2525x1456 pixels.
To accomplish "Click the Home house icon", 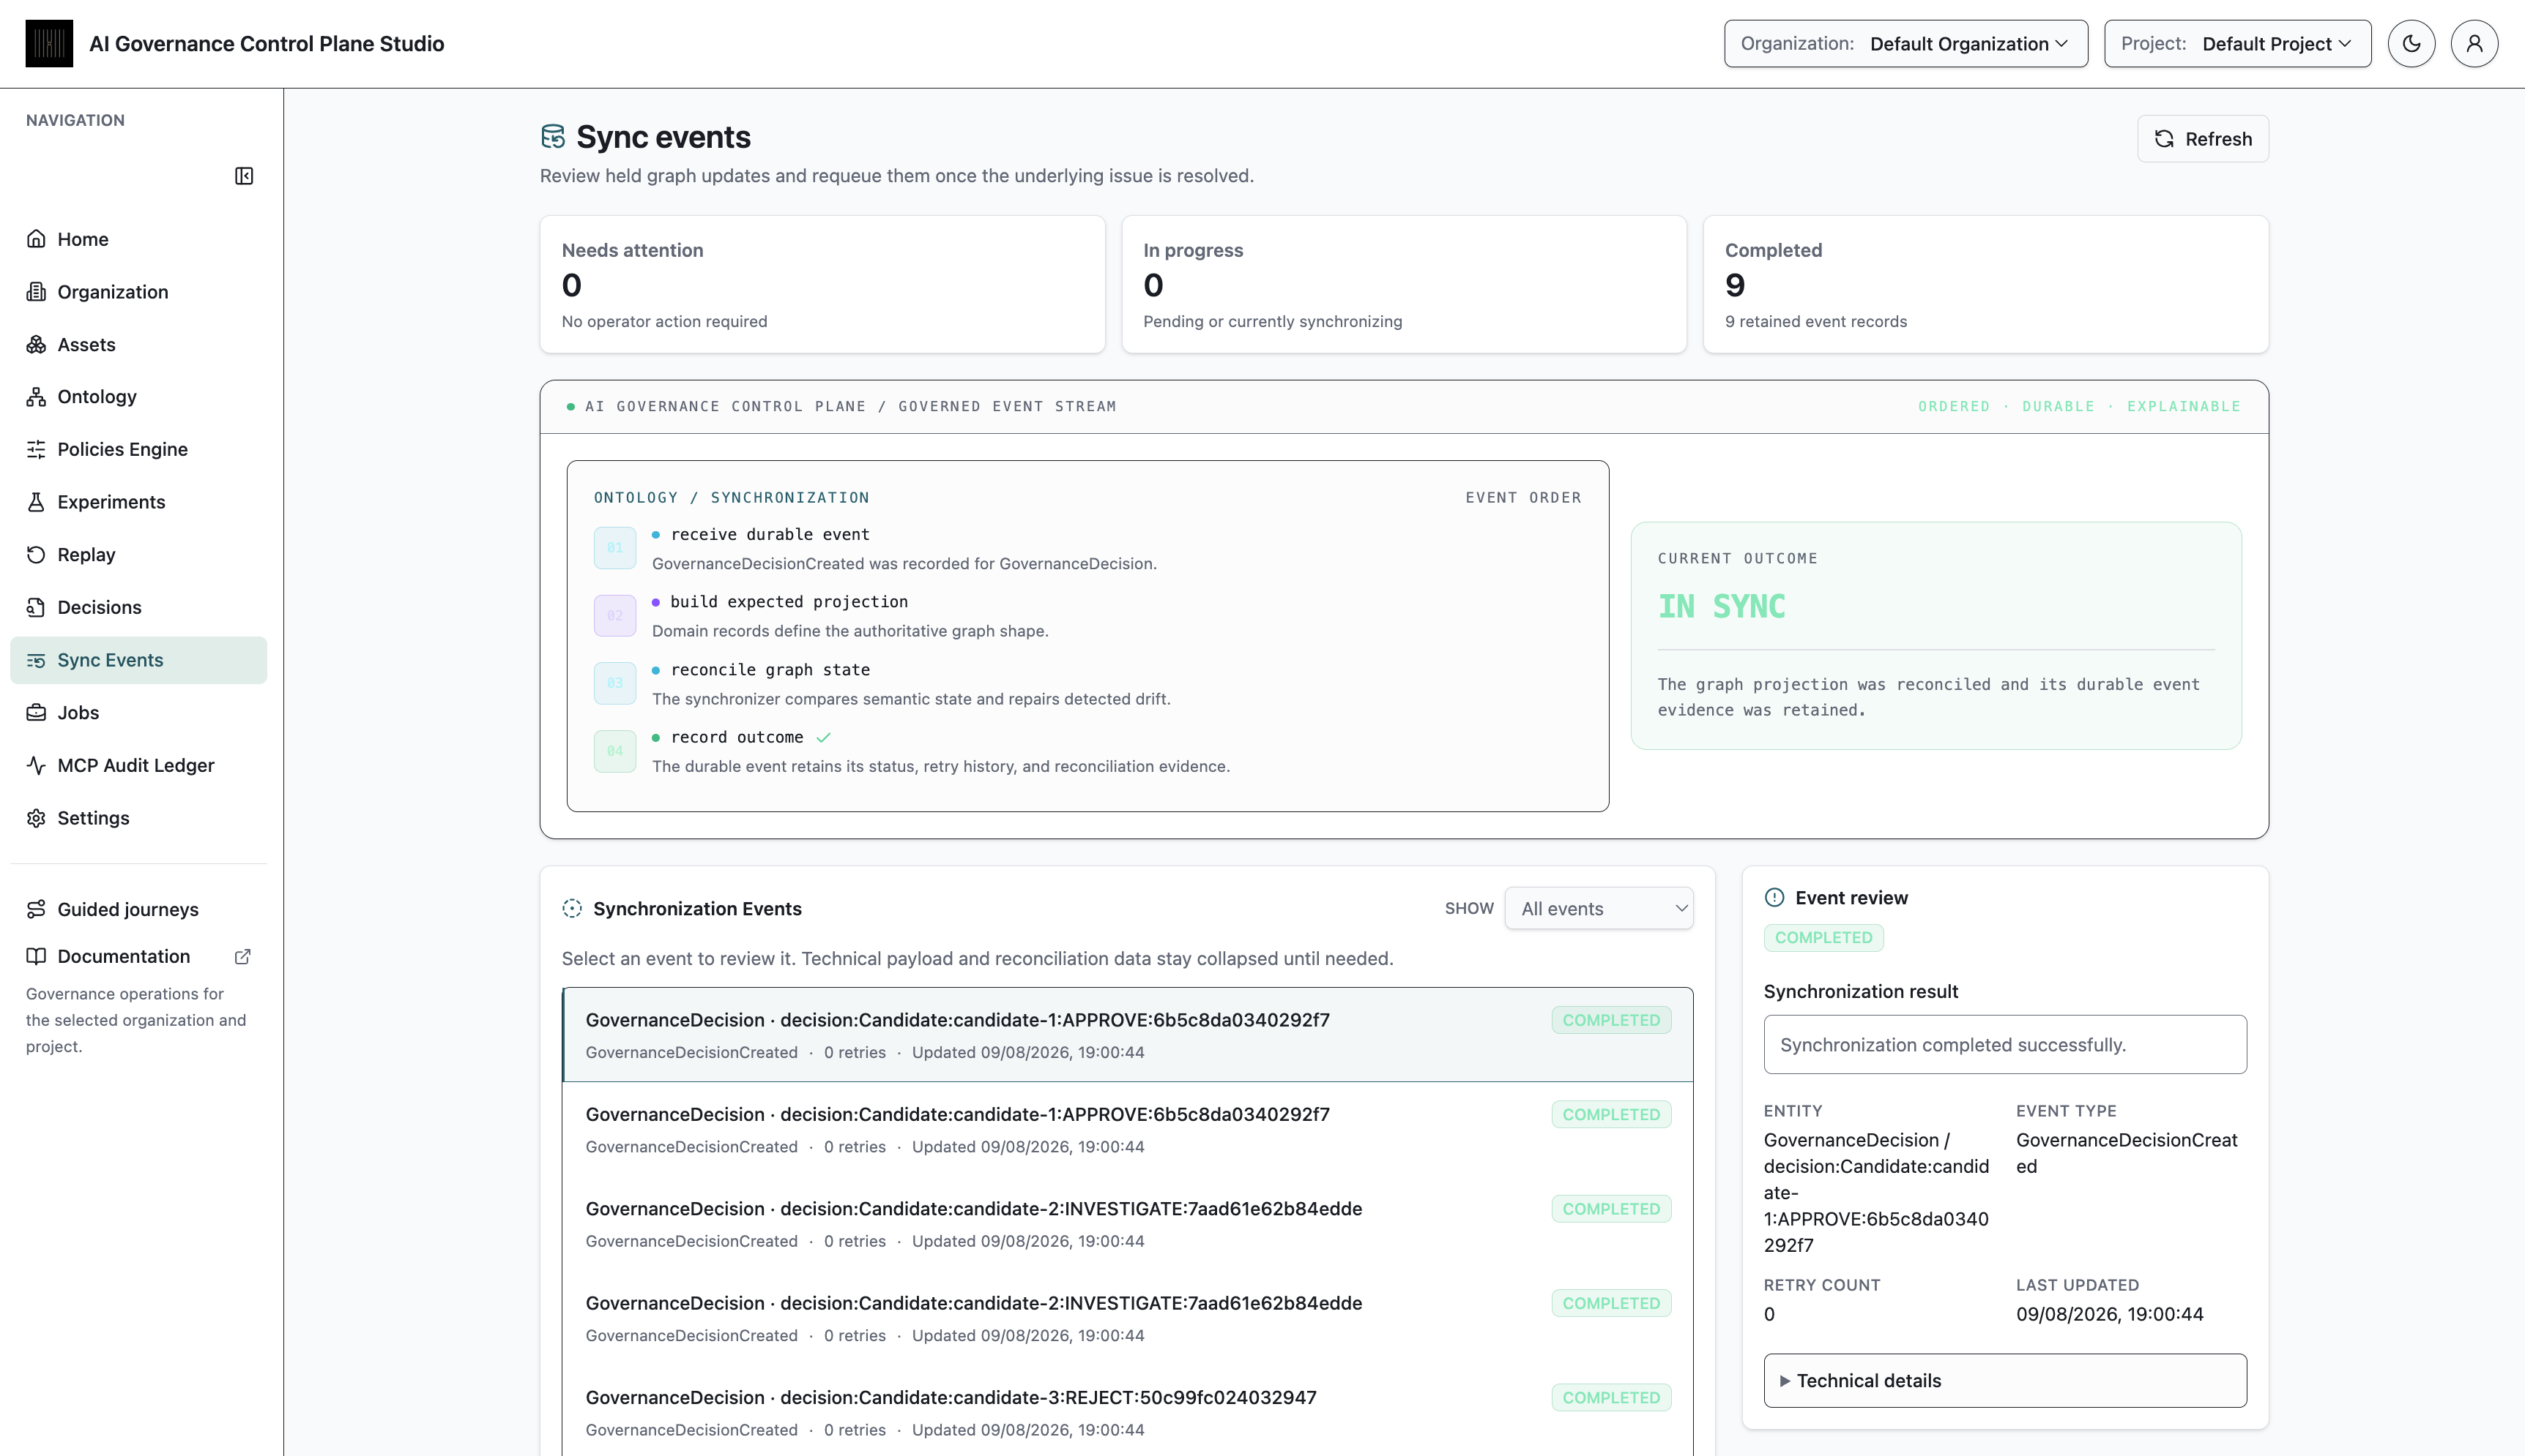I will [x=36, y=239].
